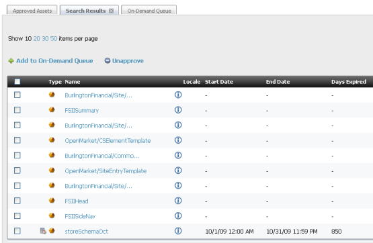This screenshot has height=243, width=373.
Task: Tick the FSIISideNav row checkbox
Action: pos(17,216)
